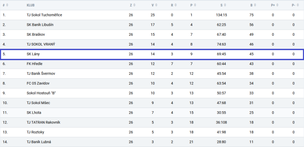Sort by R draws column arrows
Viewport: 304px width, 147px height.
176,5
